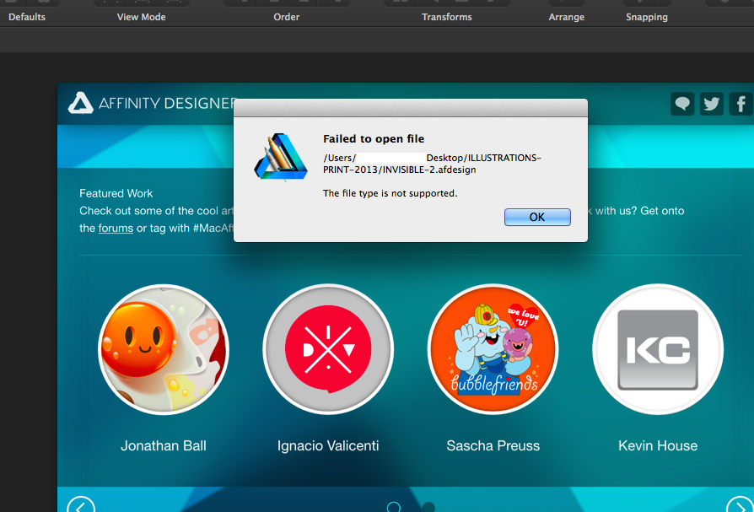Open the Twitter icon in the welcome header
The height and width of the screenshot is (512, 754).
click(x=711, y=104)
